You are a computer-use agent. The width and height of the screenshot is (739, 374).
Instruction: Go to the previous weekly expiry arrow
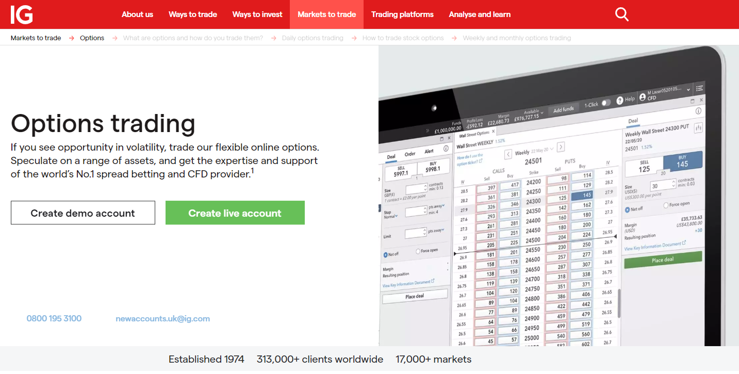coord(508,154)
